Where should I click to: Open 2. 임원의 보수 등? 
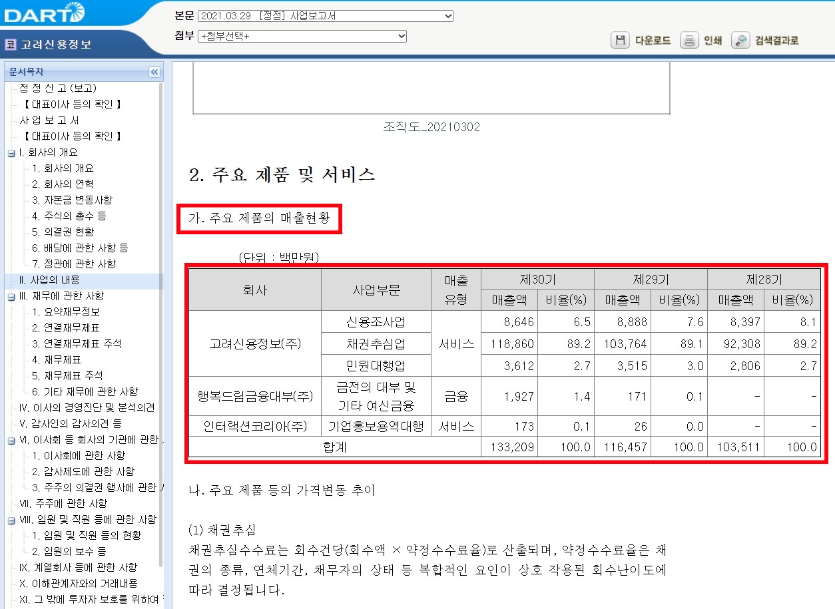click(x=69, y=551)
